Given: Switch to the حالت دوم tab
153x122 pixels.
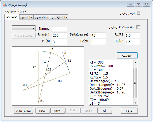Looking at the screenshot, I should (x=26, y=17).
